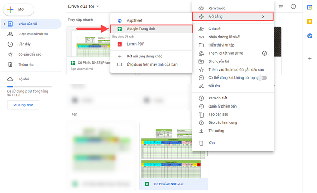Select Xem trước preview menu item

[233, 8]
